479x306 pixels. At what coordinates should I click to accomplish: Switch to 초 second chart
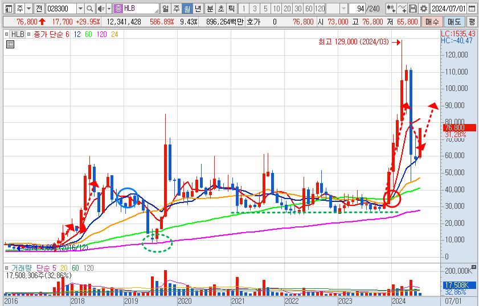[221, 9]
